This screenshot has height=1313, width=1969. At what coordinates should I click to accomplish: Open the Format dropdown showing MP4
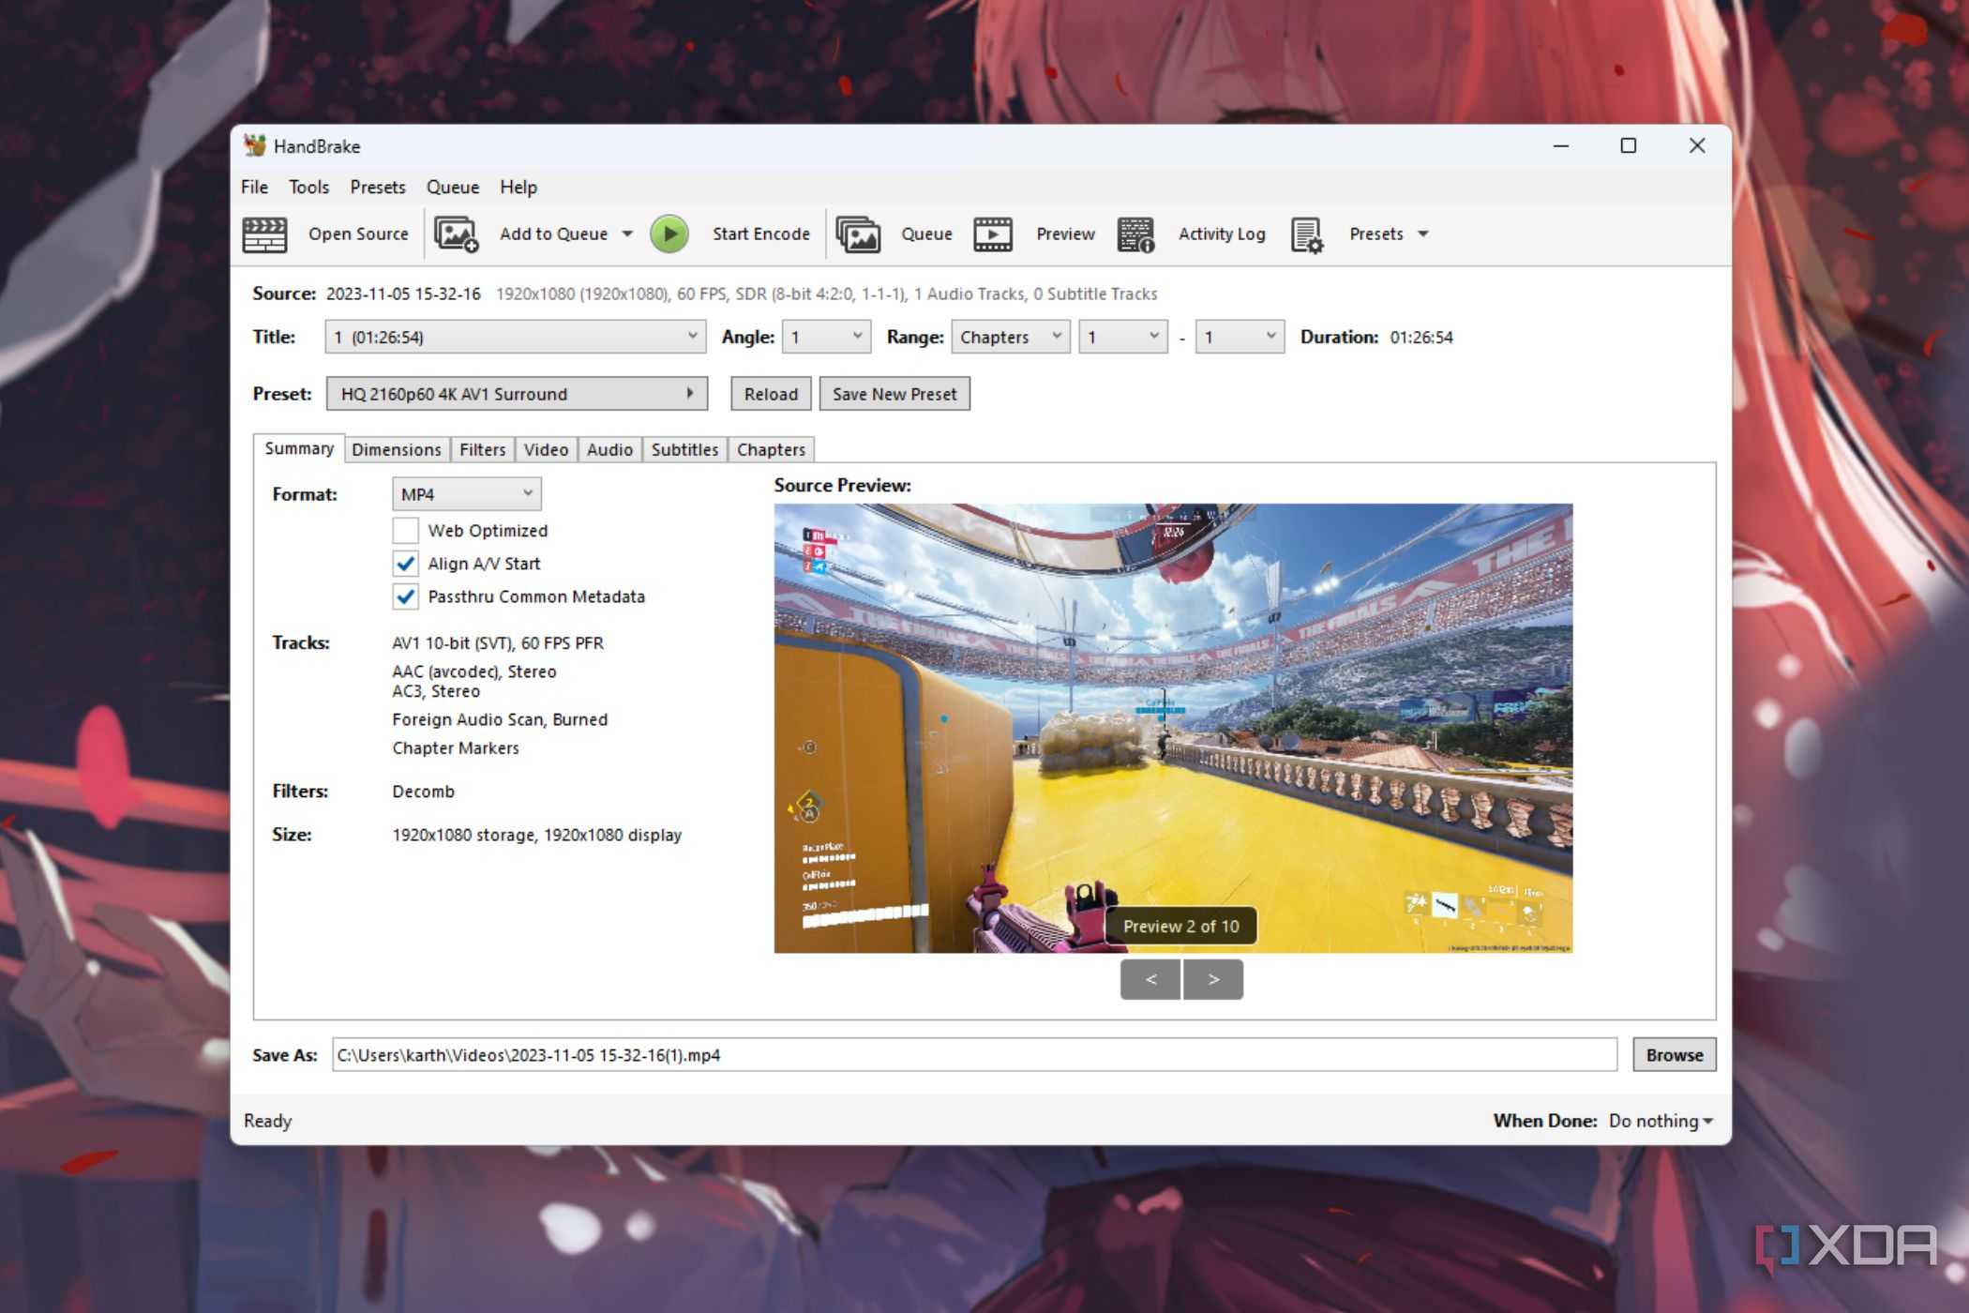(466, 494)
